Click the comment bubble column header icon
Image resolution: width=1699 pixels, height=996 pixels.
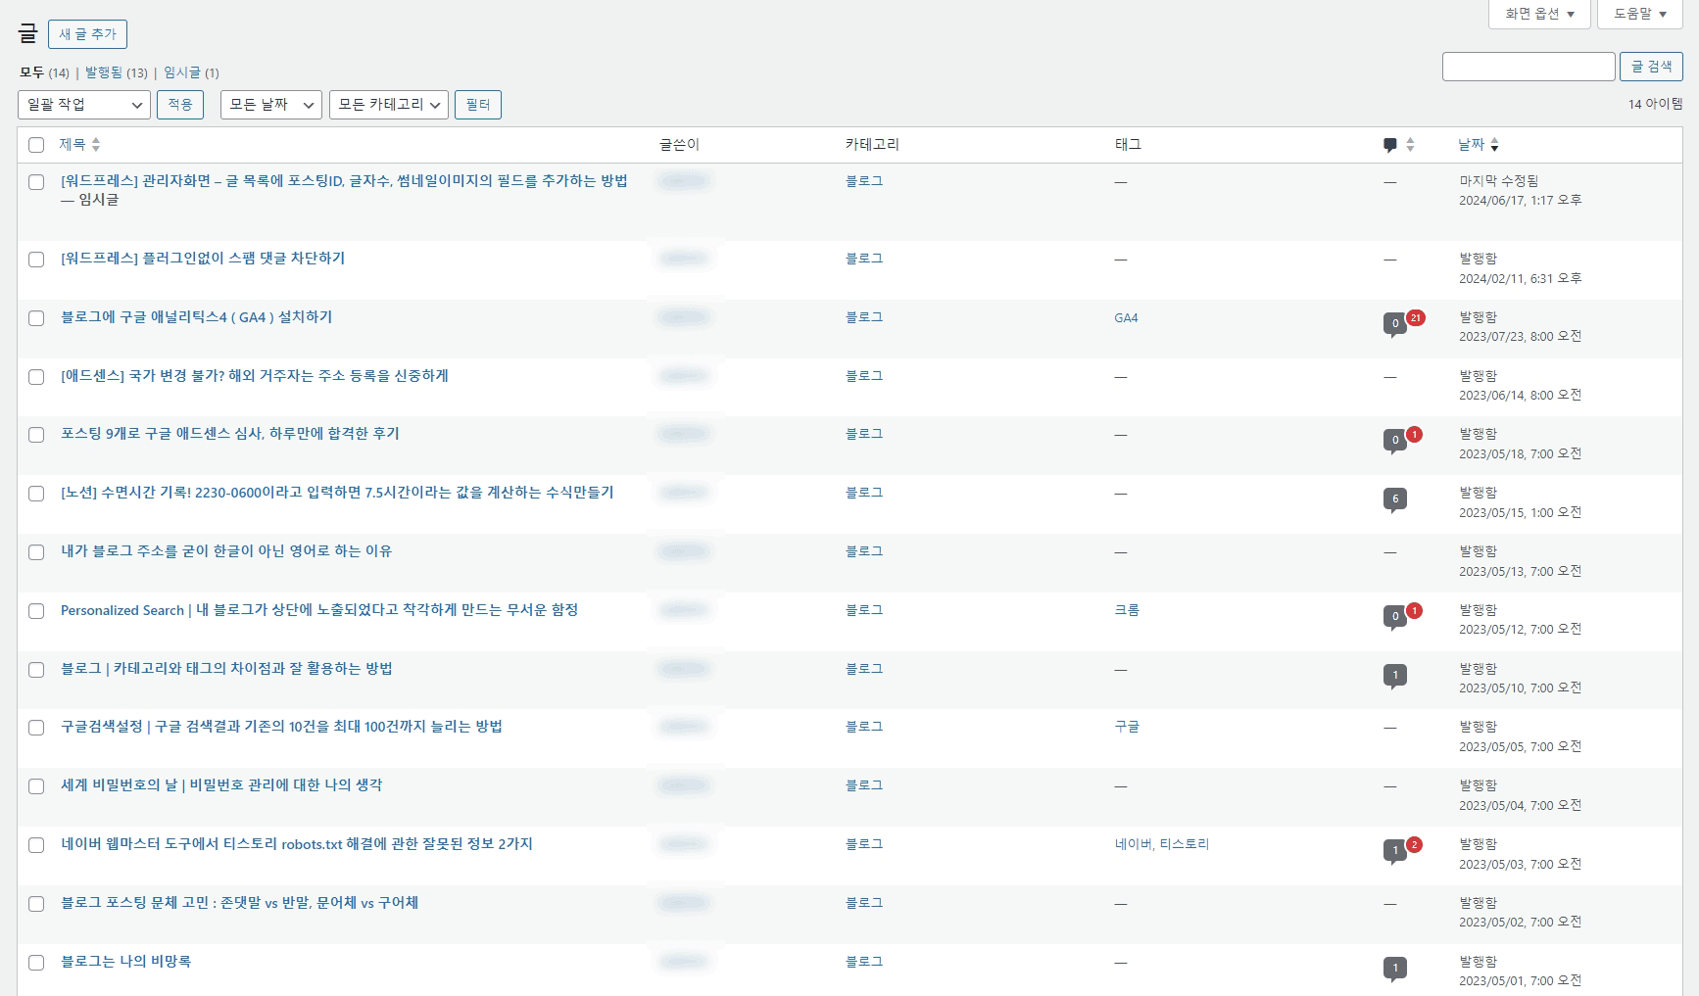click(x=1389, y=145)
